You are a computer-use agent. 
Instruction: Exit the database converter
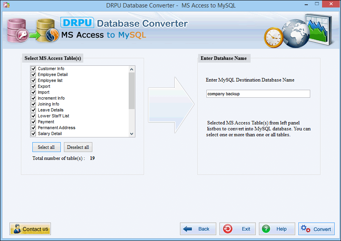pos(238,229)
